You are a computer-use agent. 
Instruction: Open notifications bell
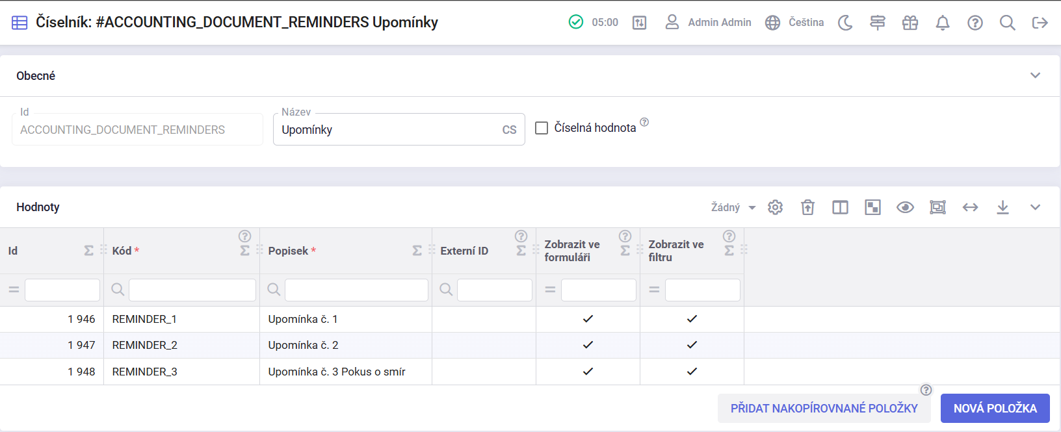[x=943, y=23]
